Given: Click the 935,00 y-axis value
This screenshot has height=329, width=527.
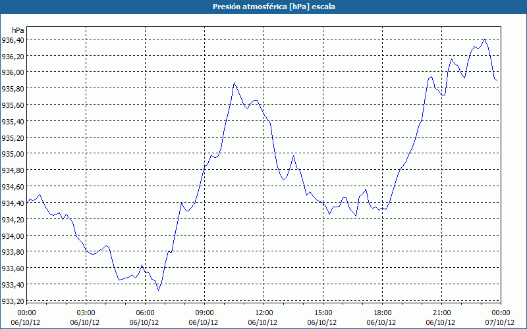Looking at the screenshot, I should pyautogui.click(x=13, y=154).
